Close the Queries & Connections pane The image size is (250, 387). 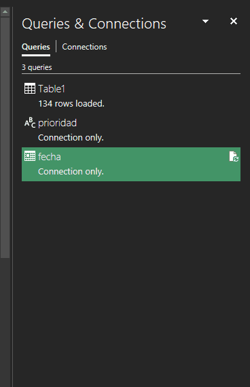pos(234,21)
